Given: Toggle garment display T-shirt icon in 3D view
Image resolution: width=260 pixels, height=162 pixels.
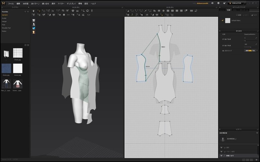Looking at the screenshot, I should (x=34, y=20).
